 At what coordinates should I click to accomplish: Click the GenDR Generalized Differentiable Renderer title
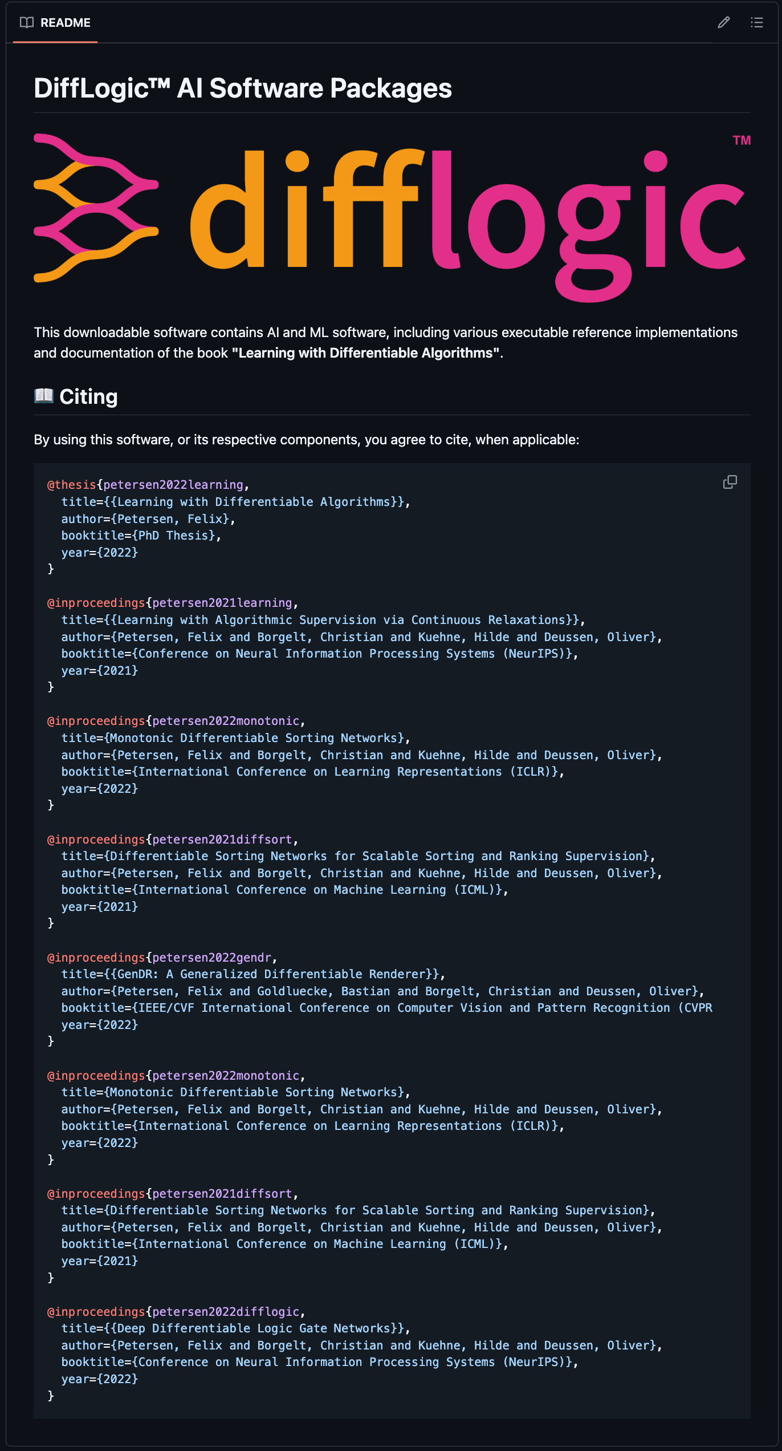click(x=252, y=974)
